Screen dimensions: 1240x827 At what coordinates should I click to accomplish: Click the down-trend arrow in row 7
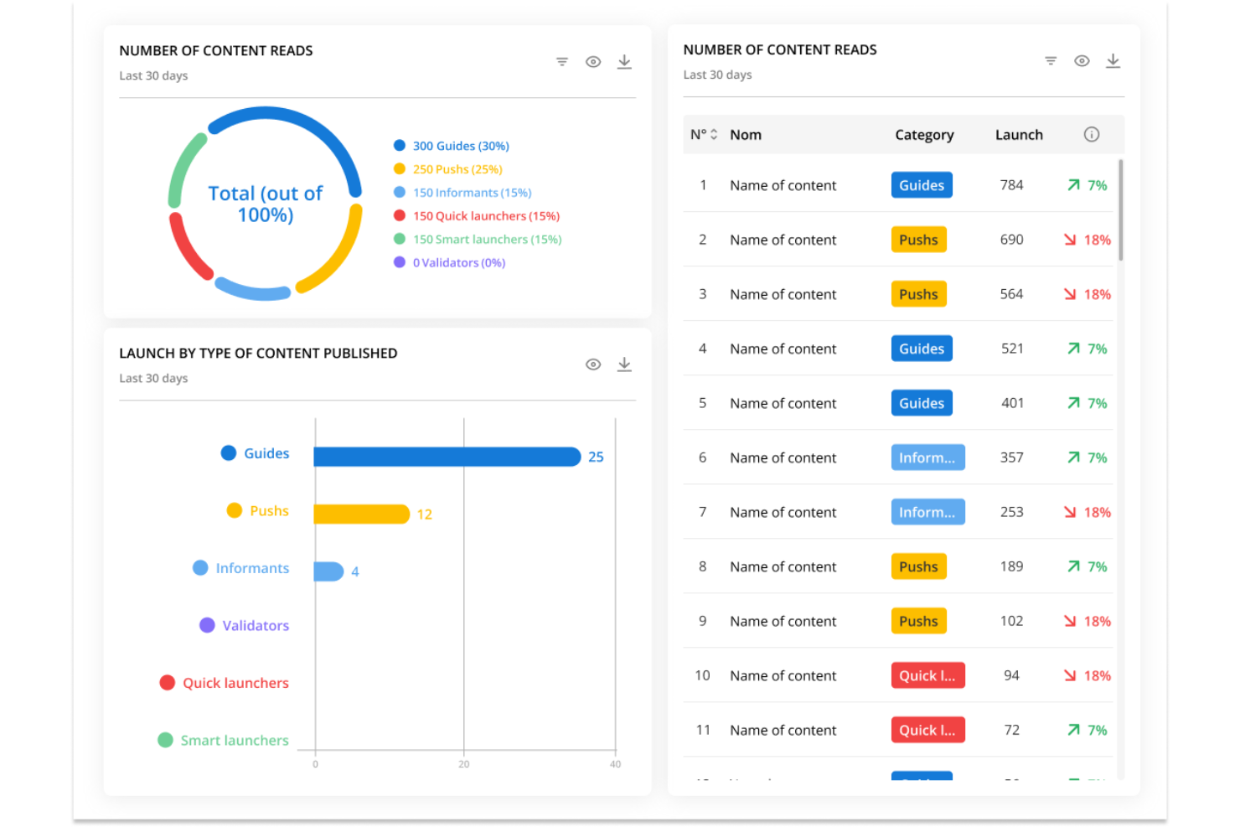point(1070,512)
